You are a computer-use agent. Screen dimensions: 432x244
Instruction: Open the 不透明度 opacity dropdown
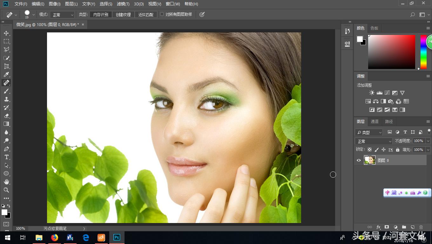pos(428,141)
